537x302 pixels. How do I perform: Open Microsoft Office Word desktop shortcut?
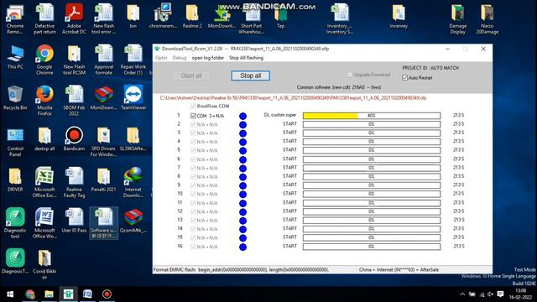coord(44,224)
